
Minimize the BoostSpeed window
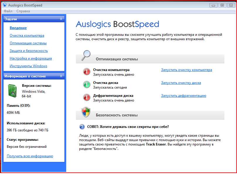pyautogui.click(x=214, y=5)
